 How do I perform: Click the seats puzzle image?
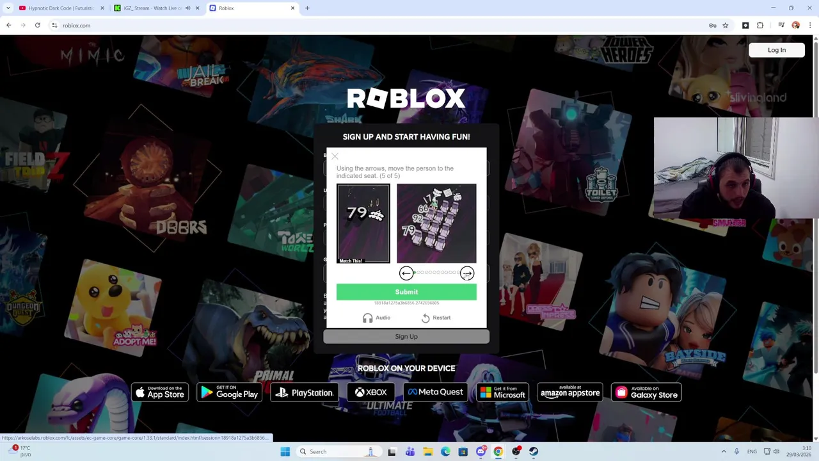click(x=436, y=223)
